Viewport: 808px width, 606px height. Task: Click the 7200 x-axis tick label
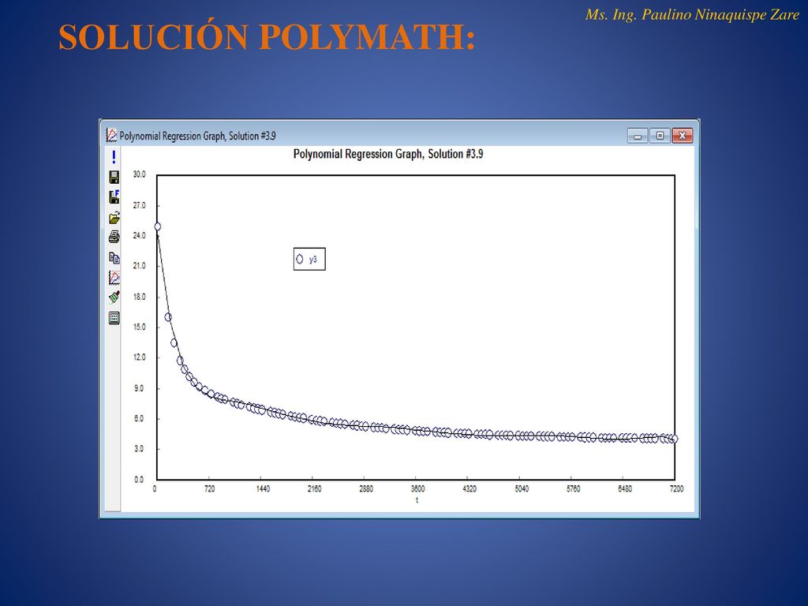[x=676, y=488]
